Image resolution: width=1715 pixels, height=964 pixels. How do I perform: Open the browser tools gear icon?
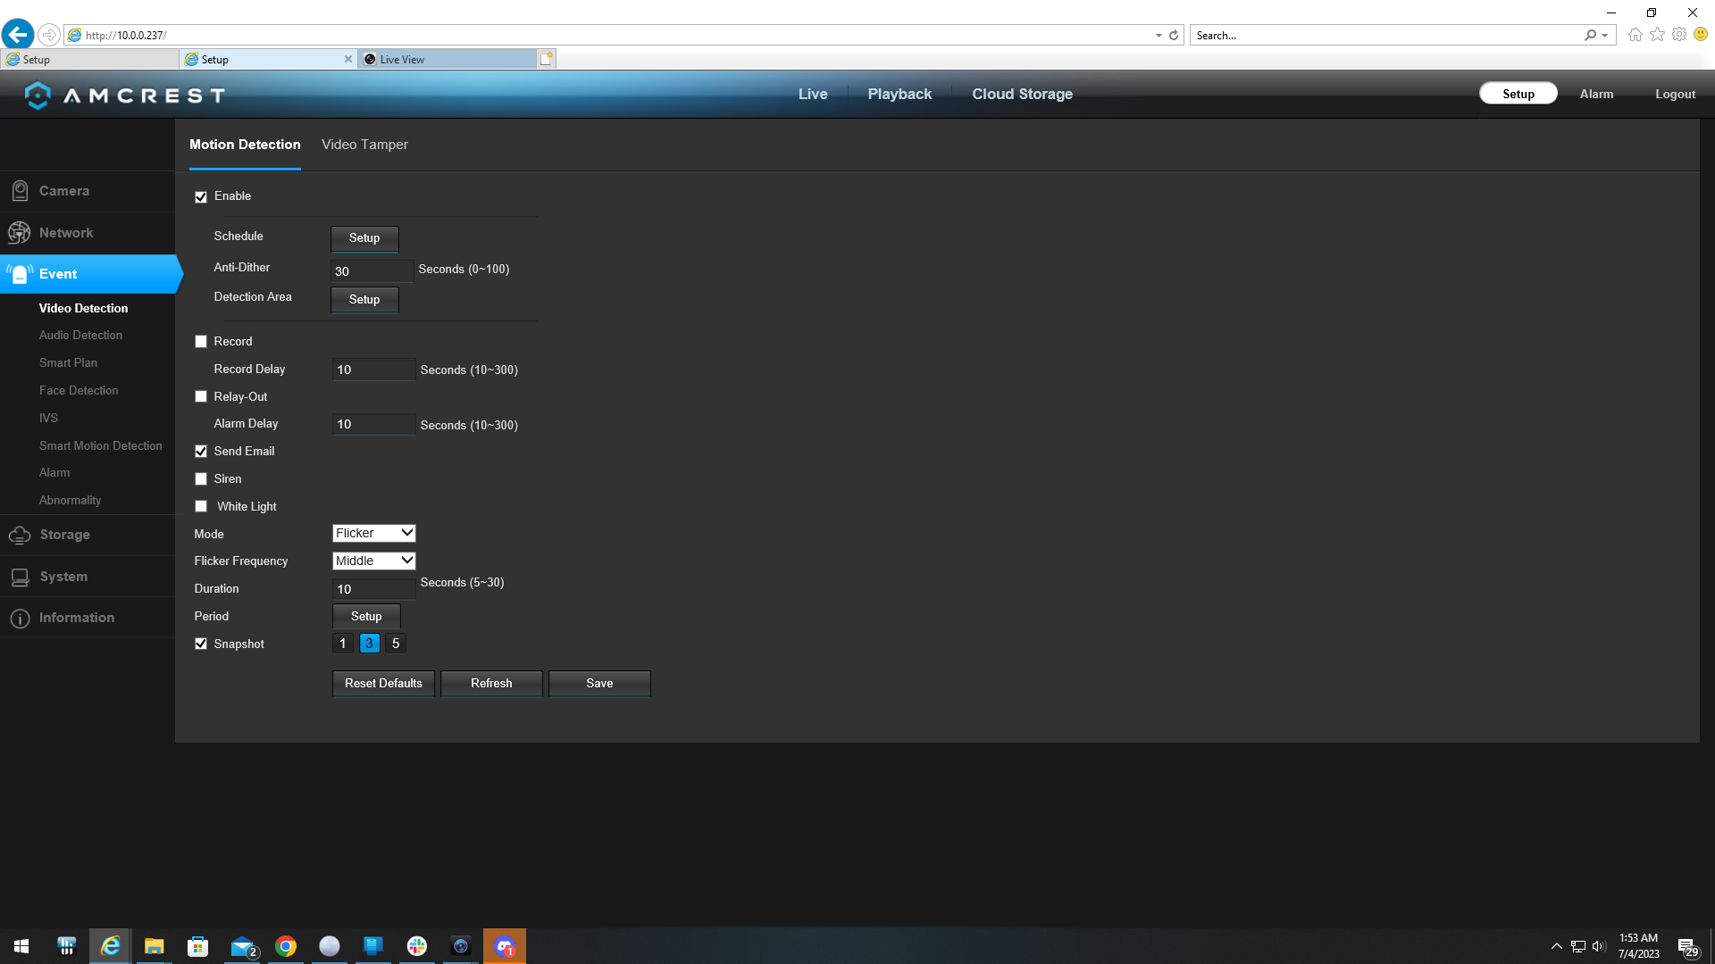1679,35
